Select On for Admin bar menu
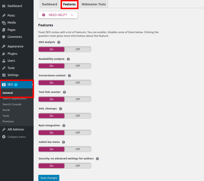Image resolution: width=204 pixels, height=181 pixels. (51, 149)
